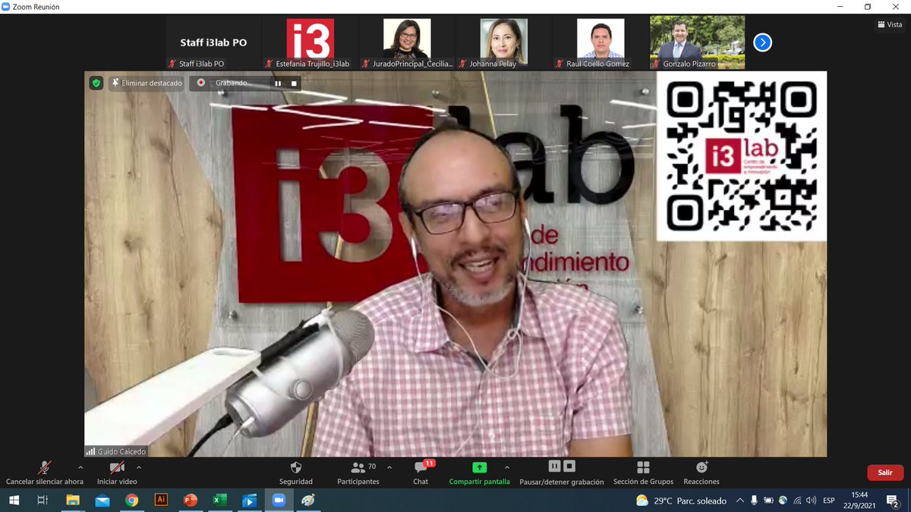
Task: Open the Vista layout menu
Action: tap(889, 25)
